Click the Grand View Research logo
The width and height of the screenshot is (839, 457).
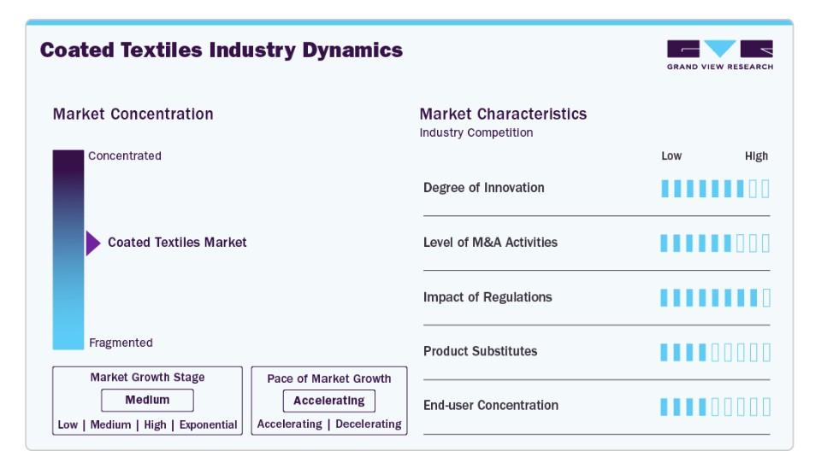click(719, 55)
